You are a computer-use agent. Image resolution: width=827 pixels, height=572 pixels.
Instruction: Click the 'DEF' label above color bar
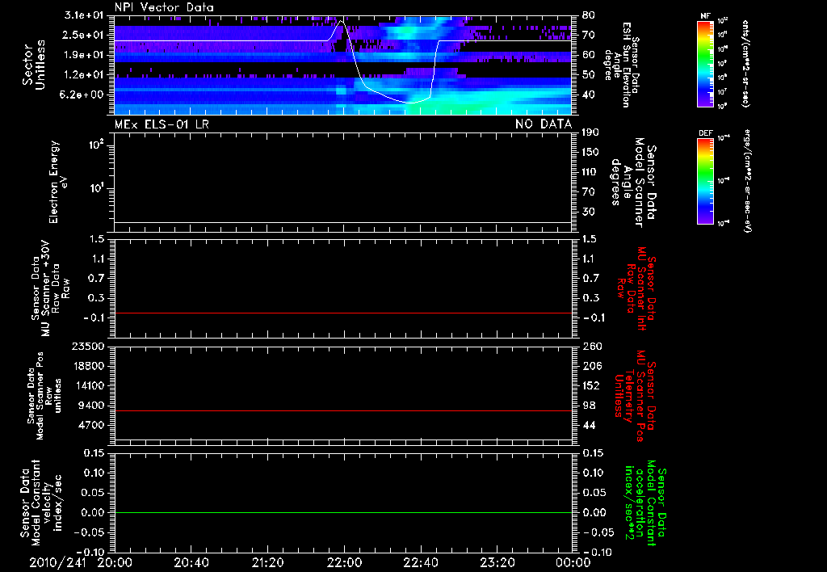click(705, 133)
